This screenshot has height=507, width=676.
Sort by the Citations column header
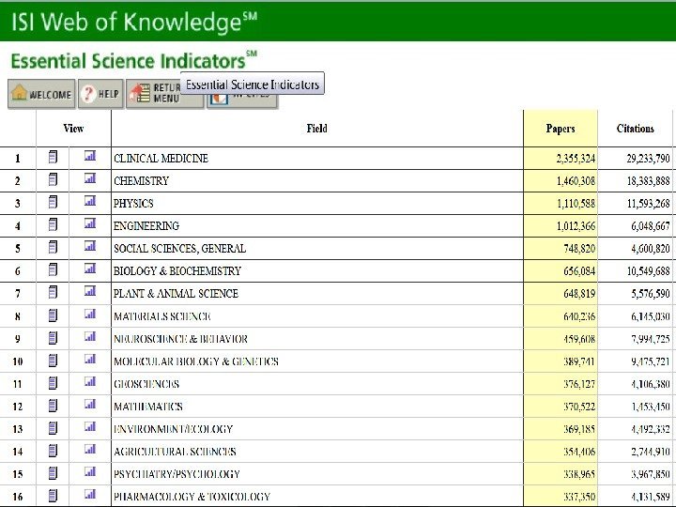pyautogui.click(x=635, y=129)
